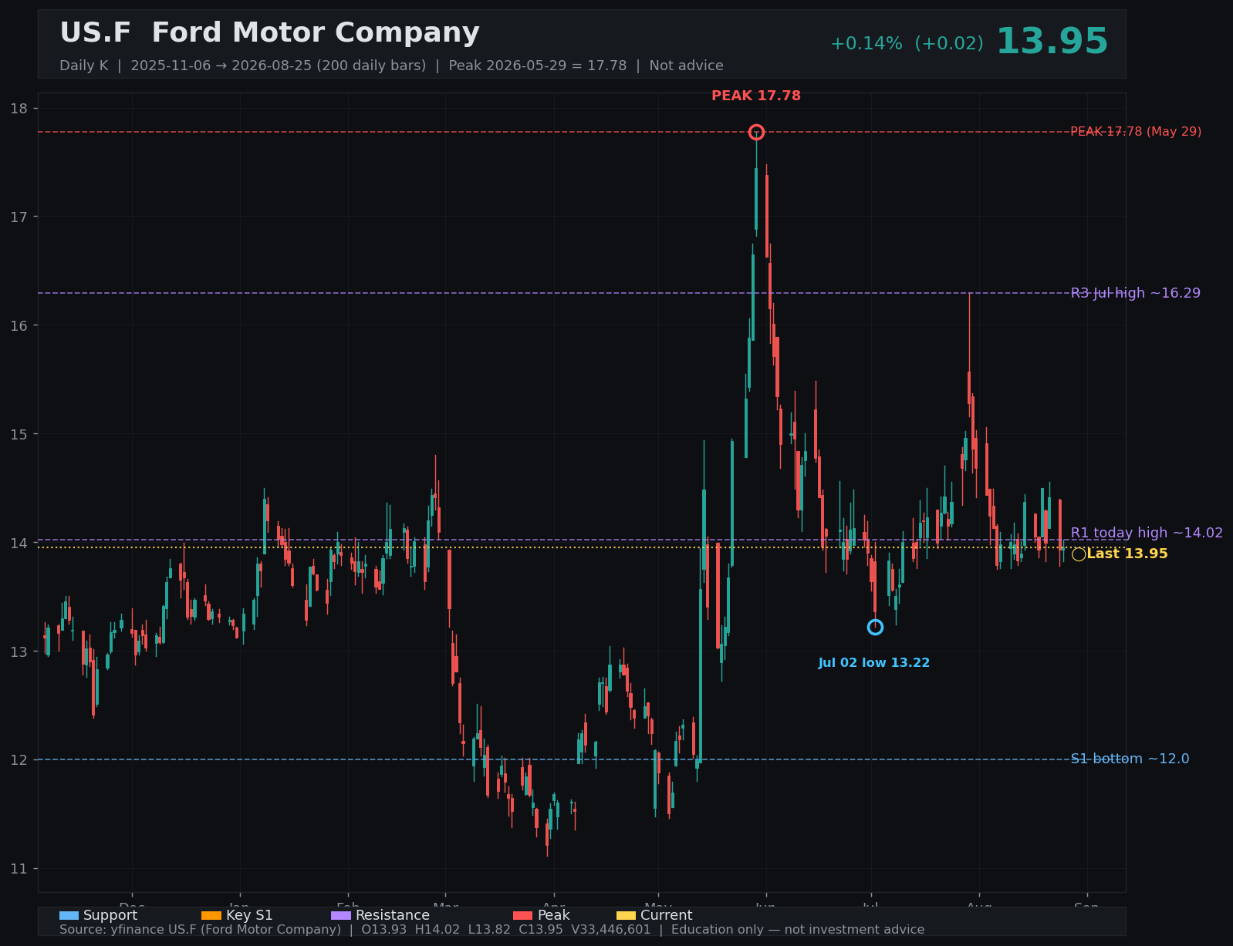This screenshot has height=946, width=1233.
Task: Click the "Peak" legend label
Action: (x=554, y=915)
